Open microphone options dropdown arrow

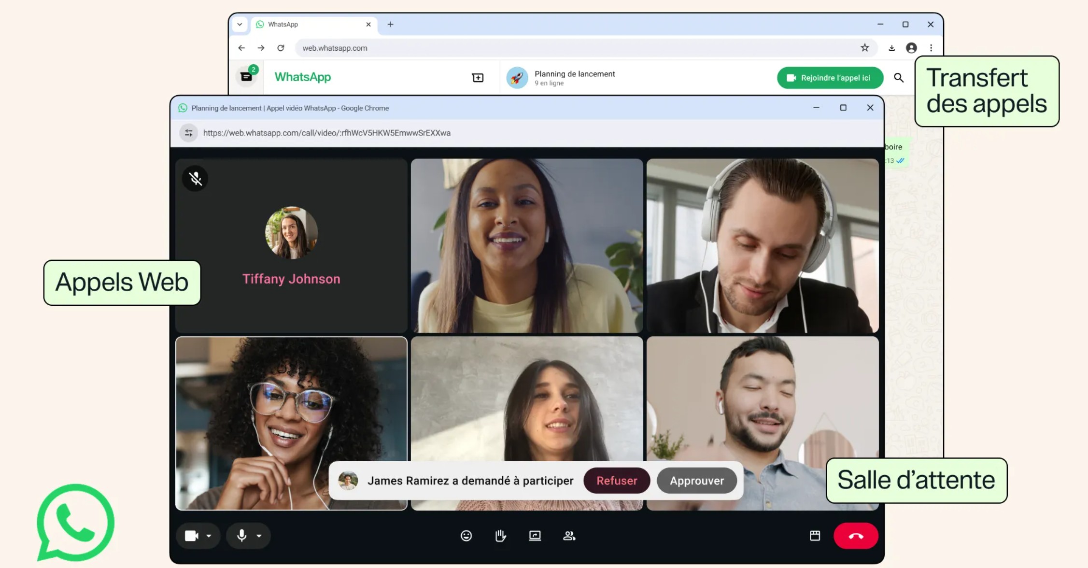tap(259, 536)
